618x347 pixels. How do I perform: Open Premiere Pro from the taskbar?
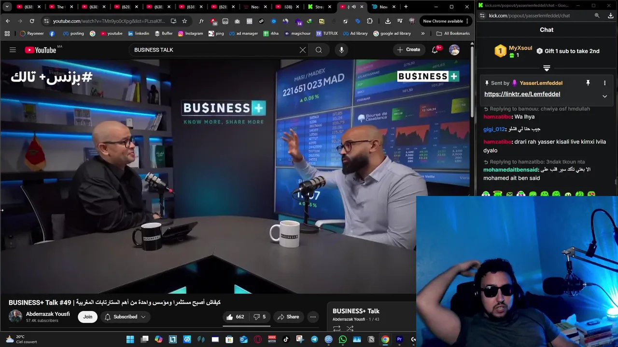pos(399,340)
